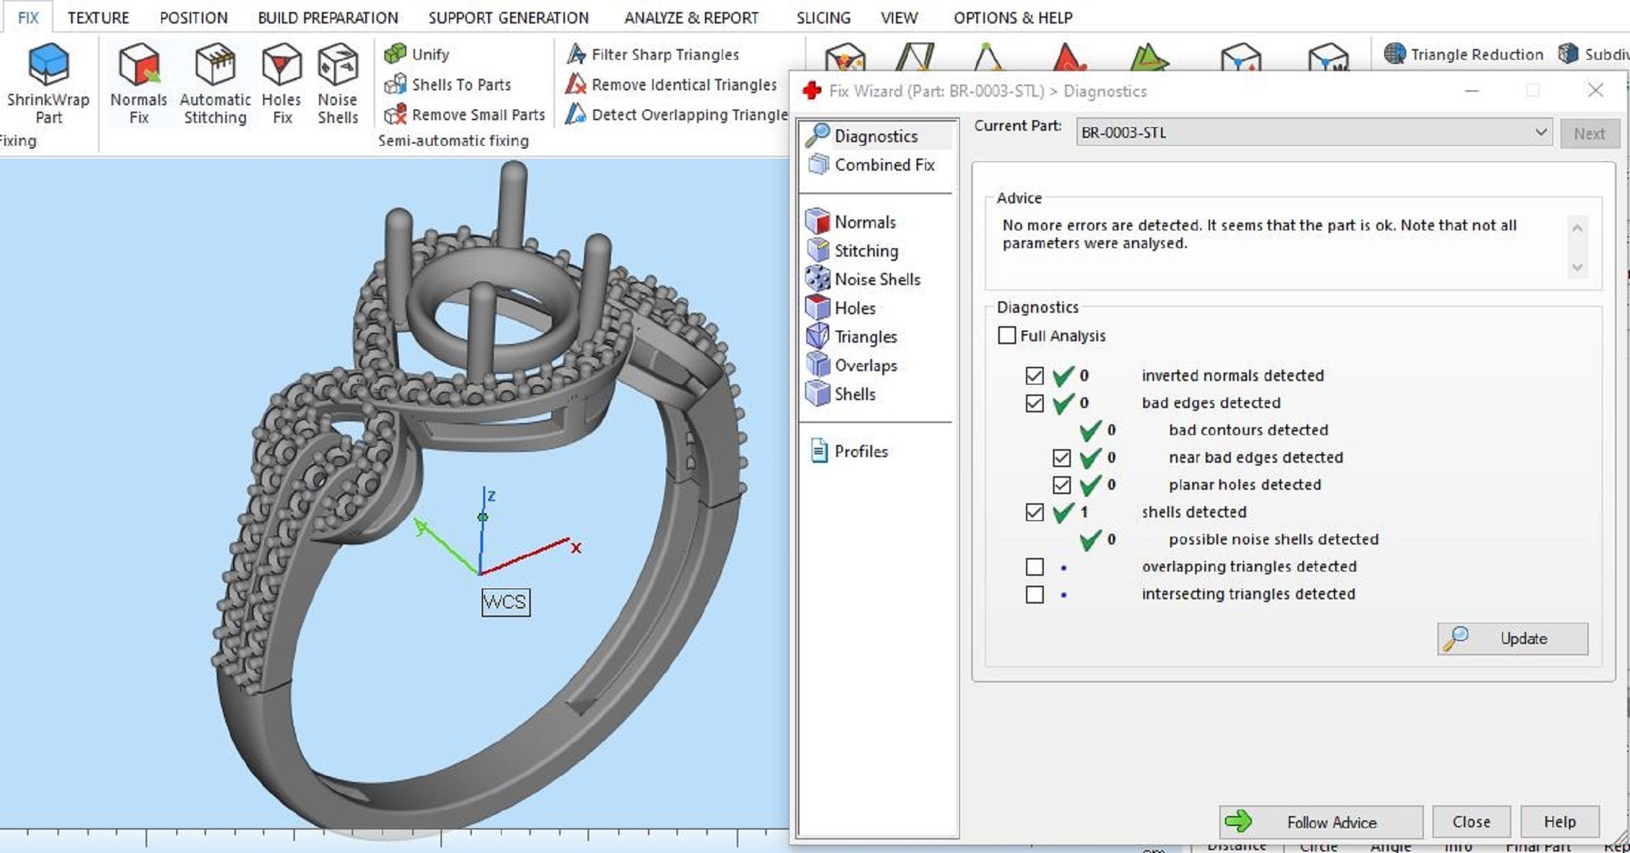Open the ANALYZE & REPORT tab
Screen dimensions: 1630x853
[x=691, y=18]
